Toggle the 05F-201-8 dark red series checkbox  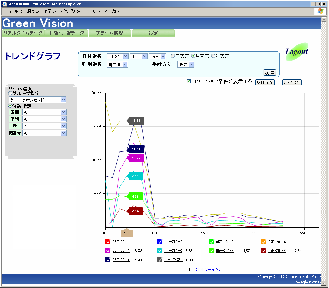pyautogui.click(x=264, y=250)
